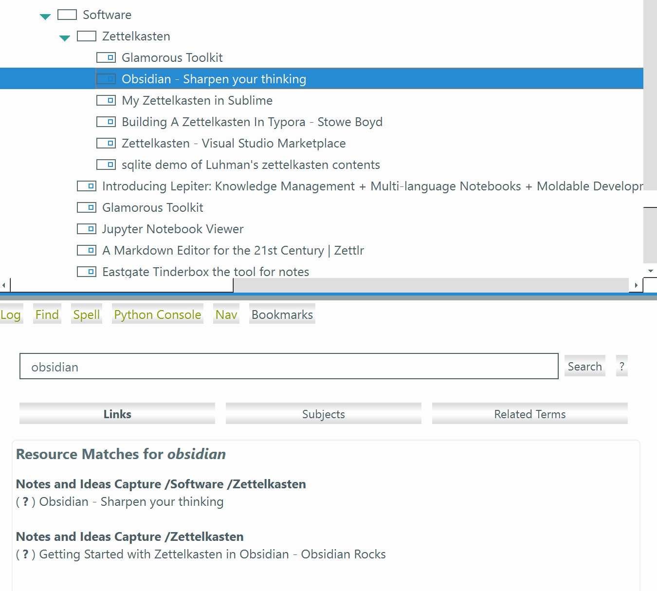This screenshot has width=657, height=591.
Task: Click icon box of My Zettelkasten in Sublime
Action: (106, 100)
